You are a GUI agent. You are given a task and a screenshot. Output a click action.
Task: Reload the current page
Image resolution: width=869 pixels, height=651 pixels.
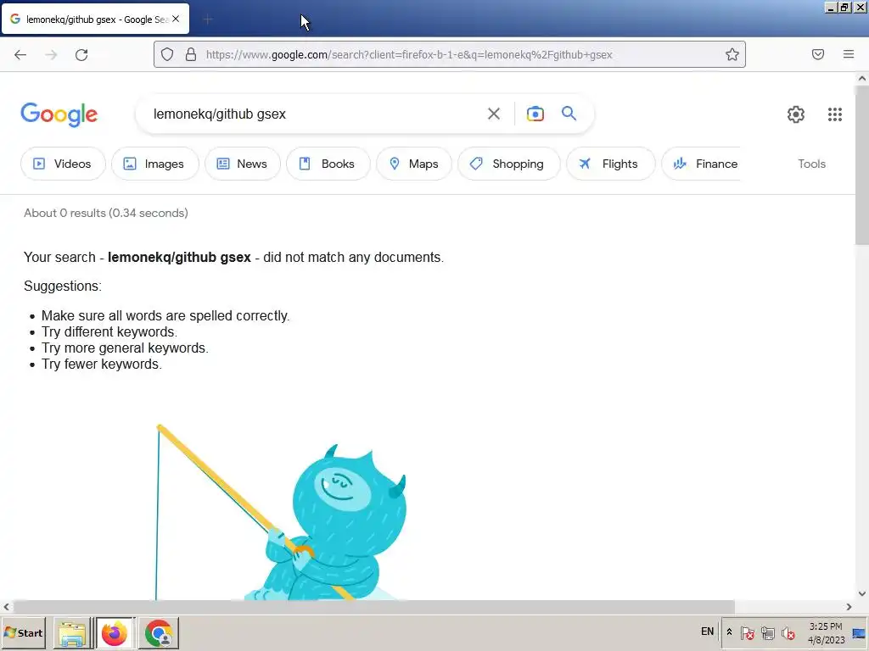[x=81, y=54]
